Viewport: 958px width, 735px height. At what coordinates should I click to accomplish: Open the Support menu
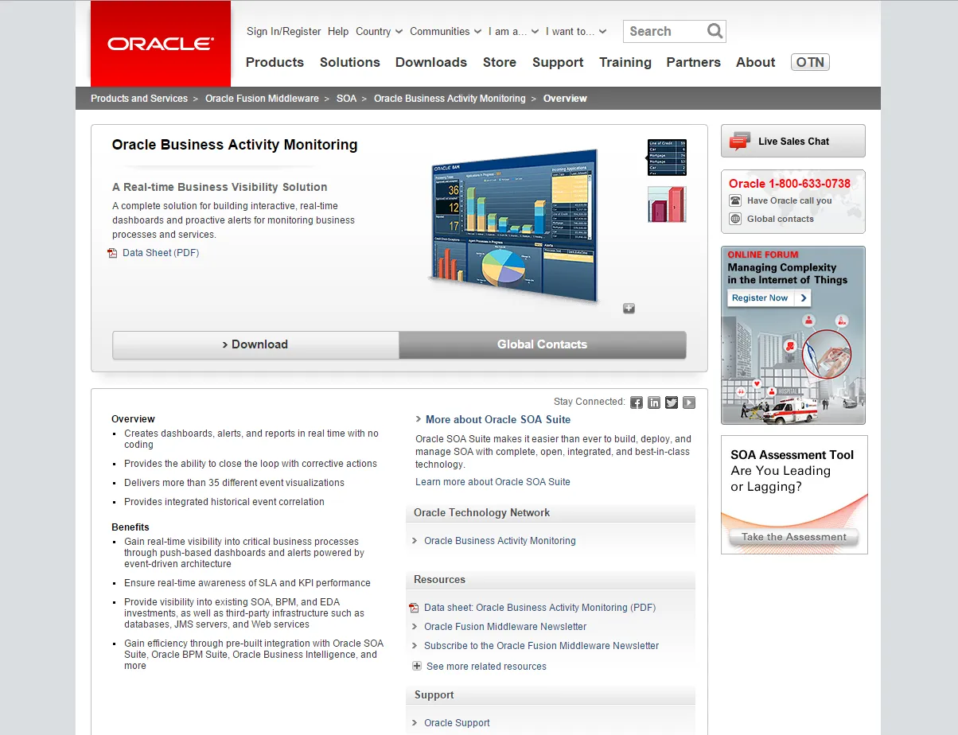(558, 62)
